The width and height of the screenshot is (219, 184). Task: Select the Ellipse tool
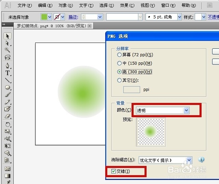pos(8,87)
